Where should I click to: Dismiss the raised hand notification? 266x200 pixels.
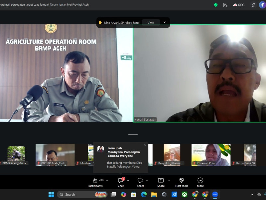(x=165, y=22)
